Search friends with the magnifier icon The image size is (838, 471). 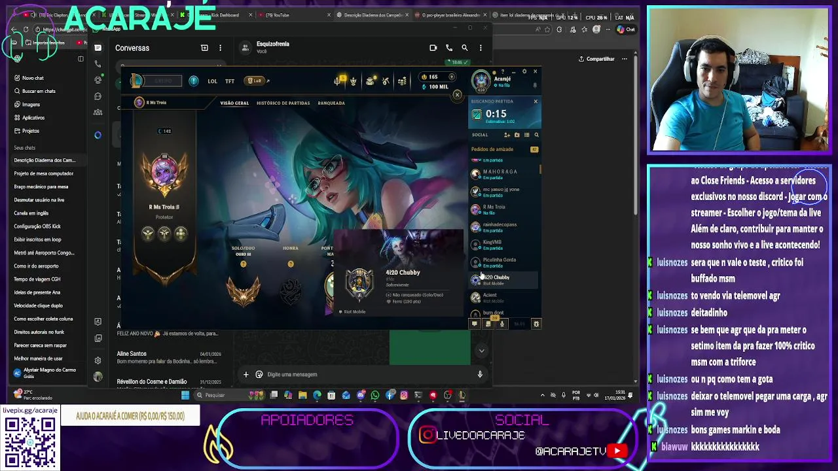coord(536,135)
